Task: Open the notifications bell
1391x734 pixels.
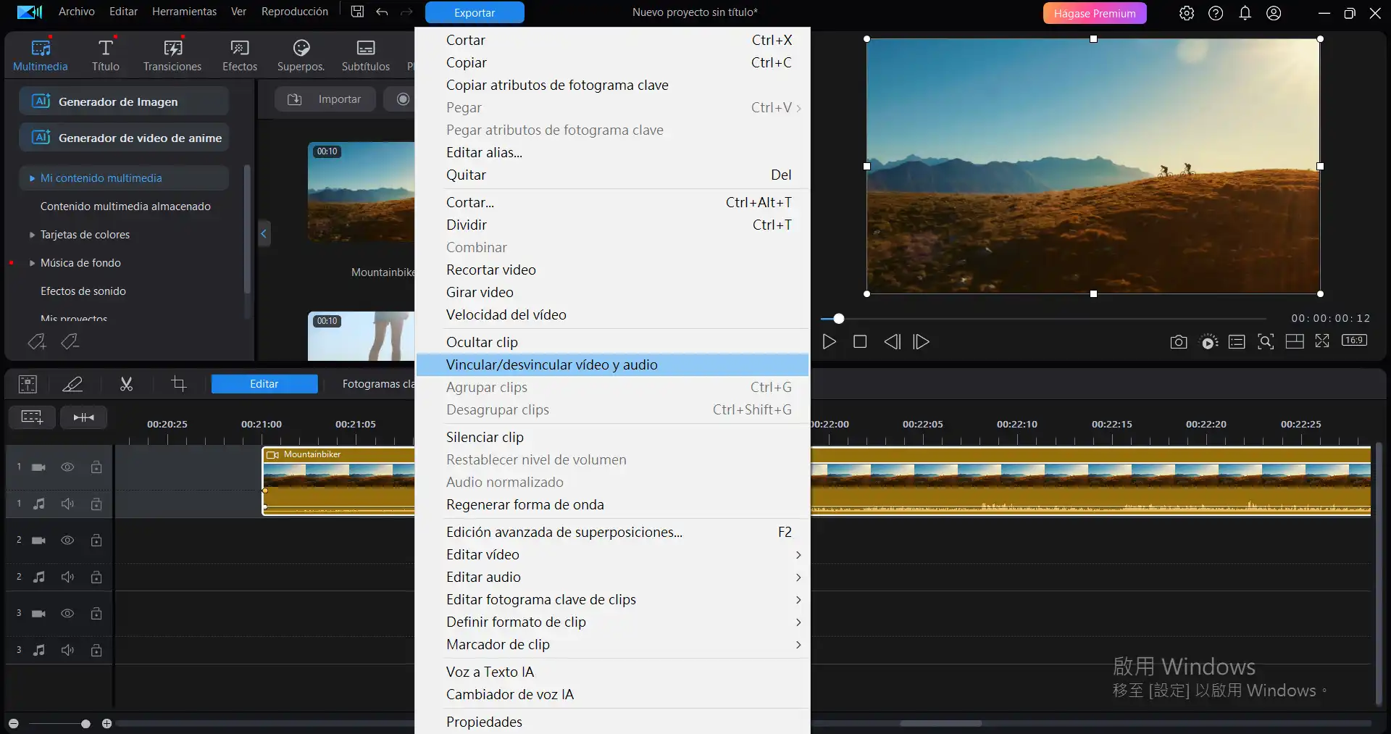Action: tap(1245, 13)
